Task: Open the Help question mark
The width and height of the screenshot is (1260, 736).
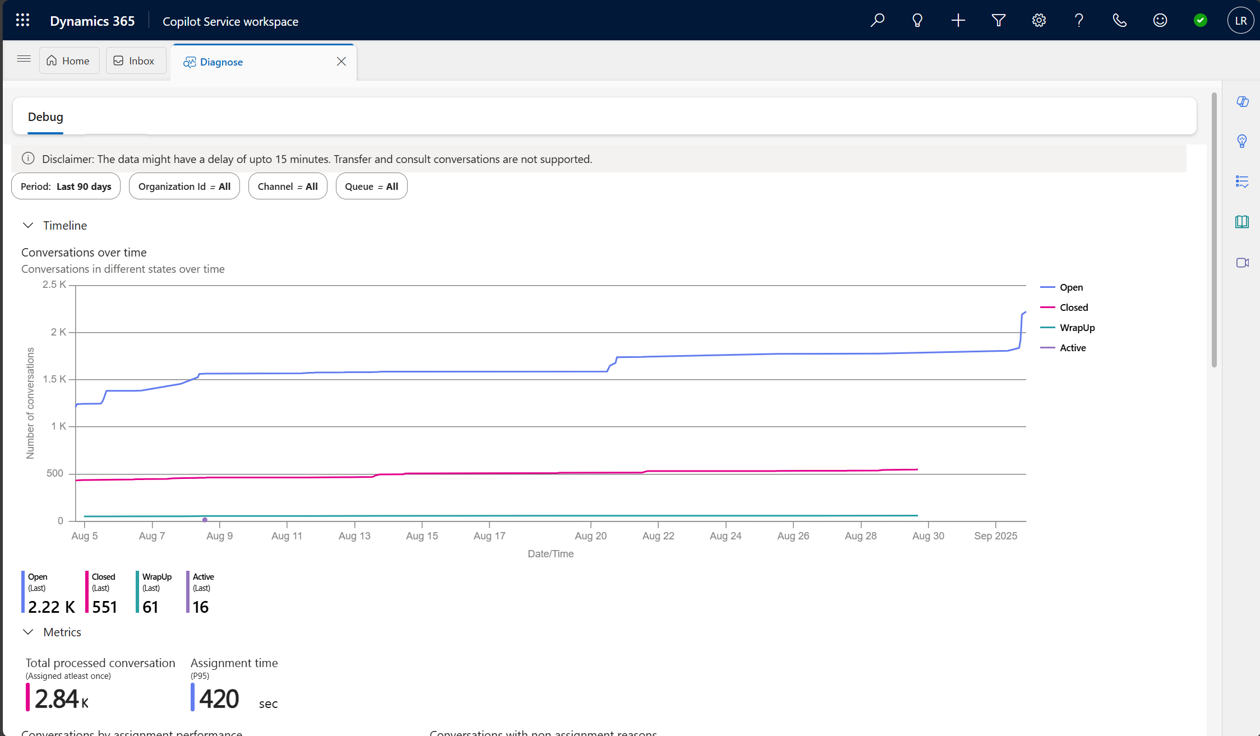Action: pyautogui.click(x=1079, y=21)
